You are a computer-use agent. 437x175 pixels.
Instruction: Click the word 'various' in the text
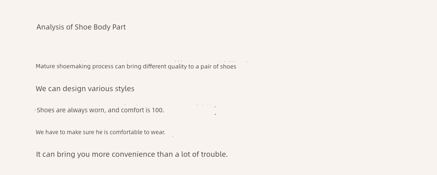click(x=101, y=89)
